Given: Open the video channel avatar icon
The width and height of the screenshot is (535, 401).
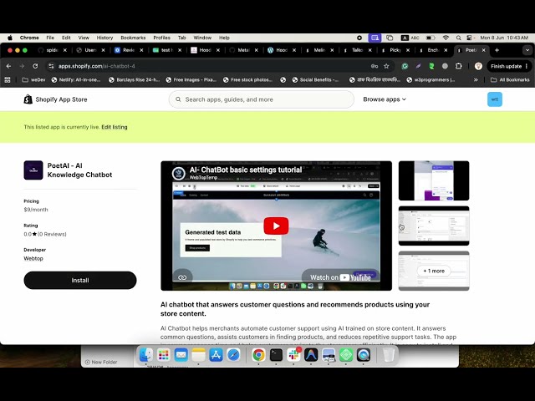Looking at the screenshot, I should pos(178,173).
